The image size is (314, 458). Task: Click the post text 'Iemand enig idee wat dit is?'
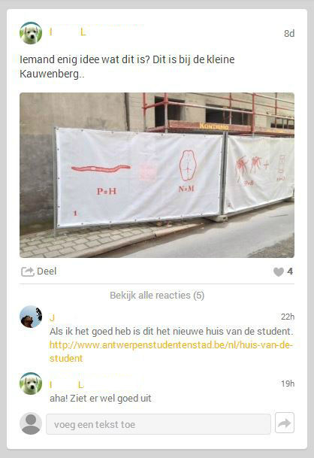[x=85, y=59]
